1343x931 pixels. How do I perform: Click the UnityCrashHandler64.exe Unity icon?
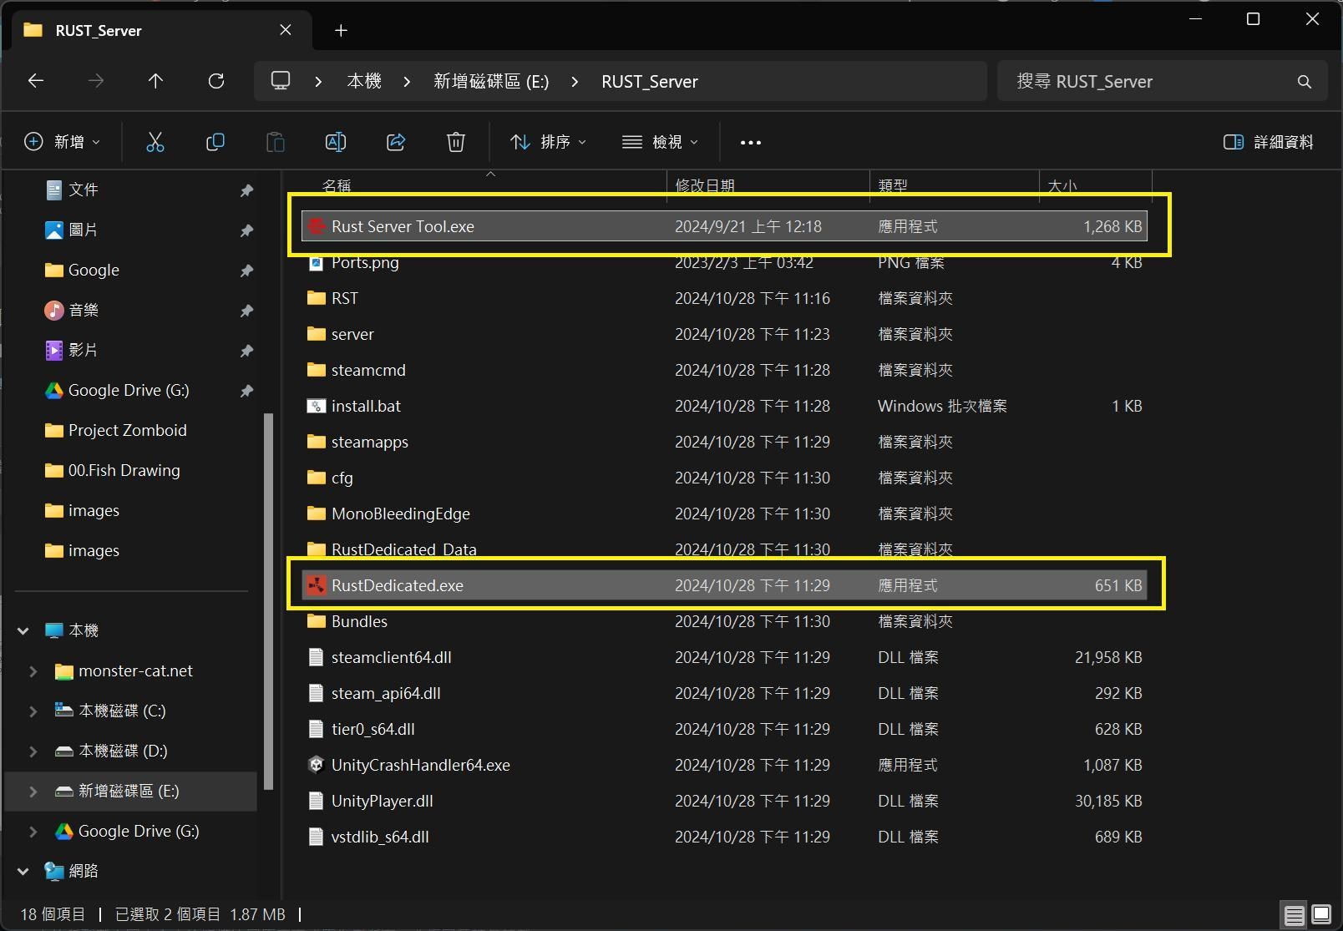click(316, 765)
